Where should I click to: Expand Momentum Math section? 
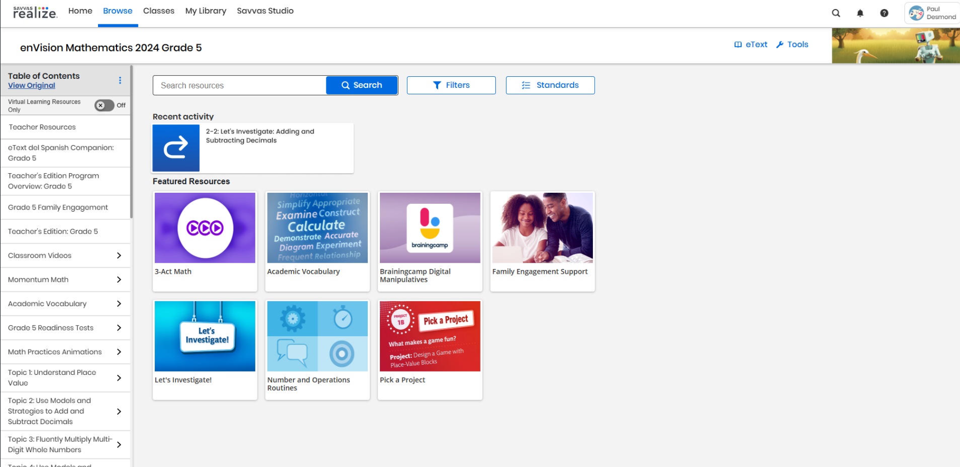point(65,280)
